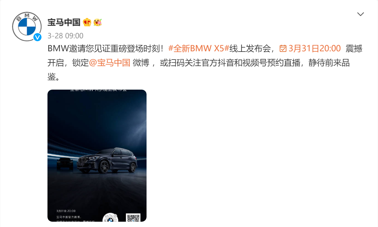Click the blue verified V badge
The image size is (378, 227).
click(x=37, y=37)
